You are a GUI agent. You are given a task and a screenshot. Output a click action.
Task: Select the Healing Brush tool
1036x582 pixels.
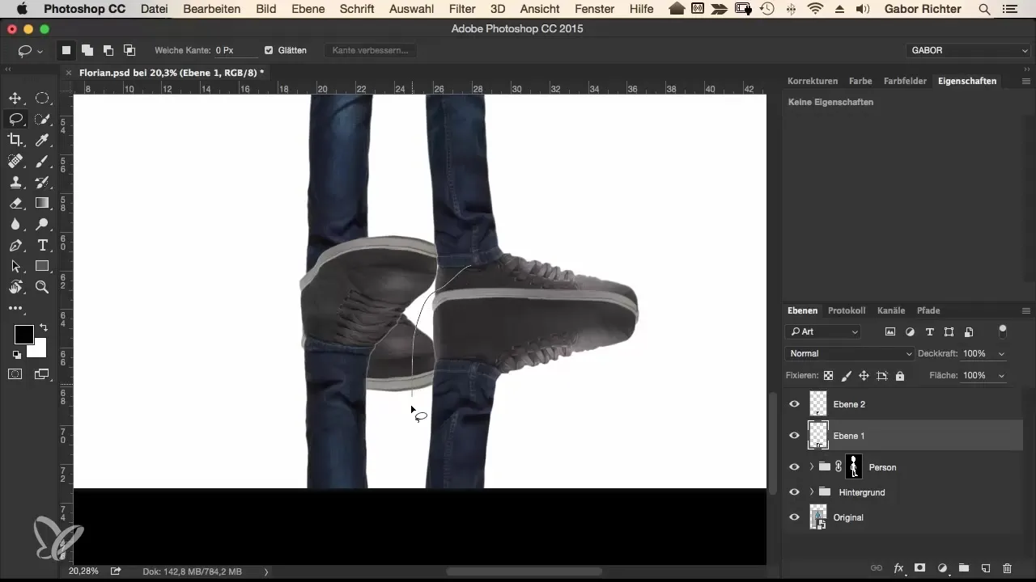click(x=15, y=161)
